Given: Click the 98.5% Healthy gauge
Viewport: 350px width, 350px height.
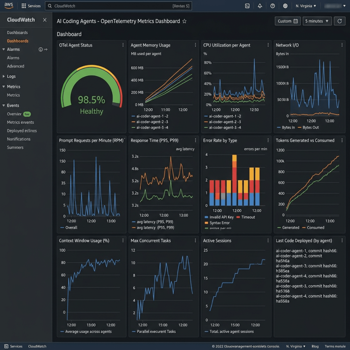Looking at the screenshot, I should [x=92, y=89].
